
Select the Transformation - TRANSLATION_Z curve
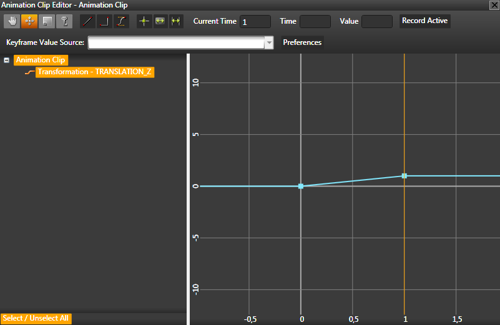(x=94, y=72)
